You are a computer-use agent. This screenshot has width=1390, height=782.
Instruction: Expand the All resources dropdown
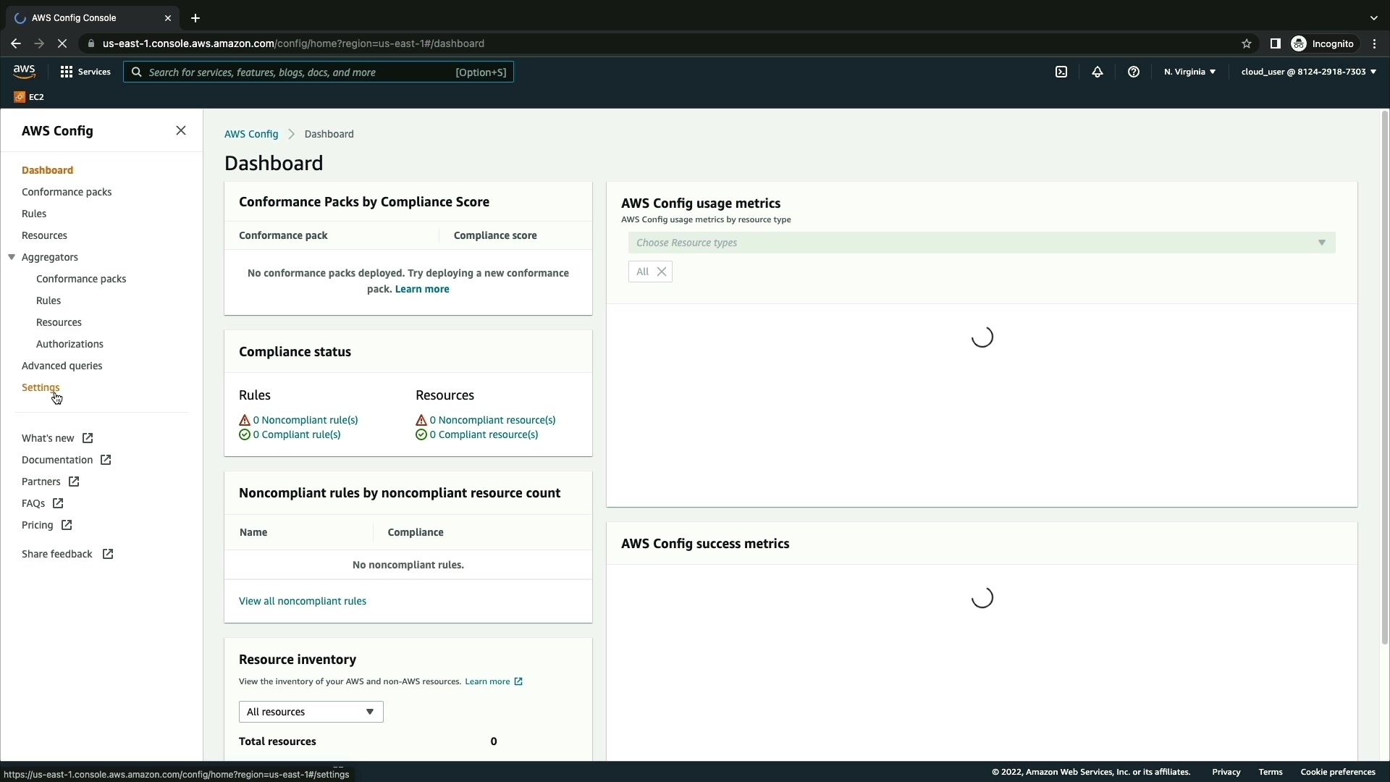click(311, 712)
